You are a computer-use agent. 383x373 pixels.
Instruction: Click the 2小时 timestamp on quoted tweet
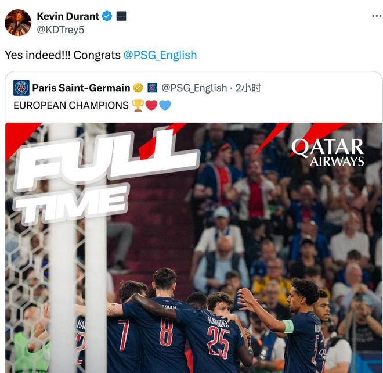coord(248,88)
